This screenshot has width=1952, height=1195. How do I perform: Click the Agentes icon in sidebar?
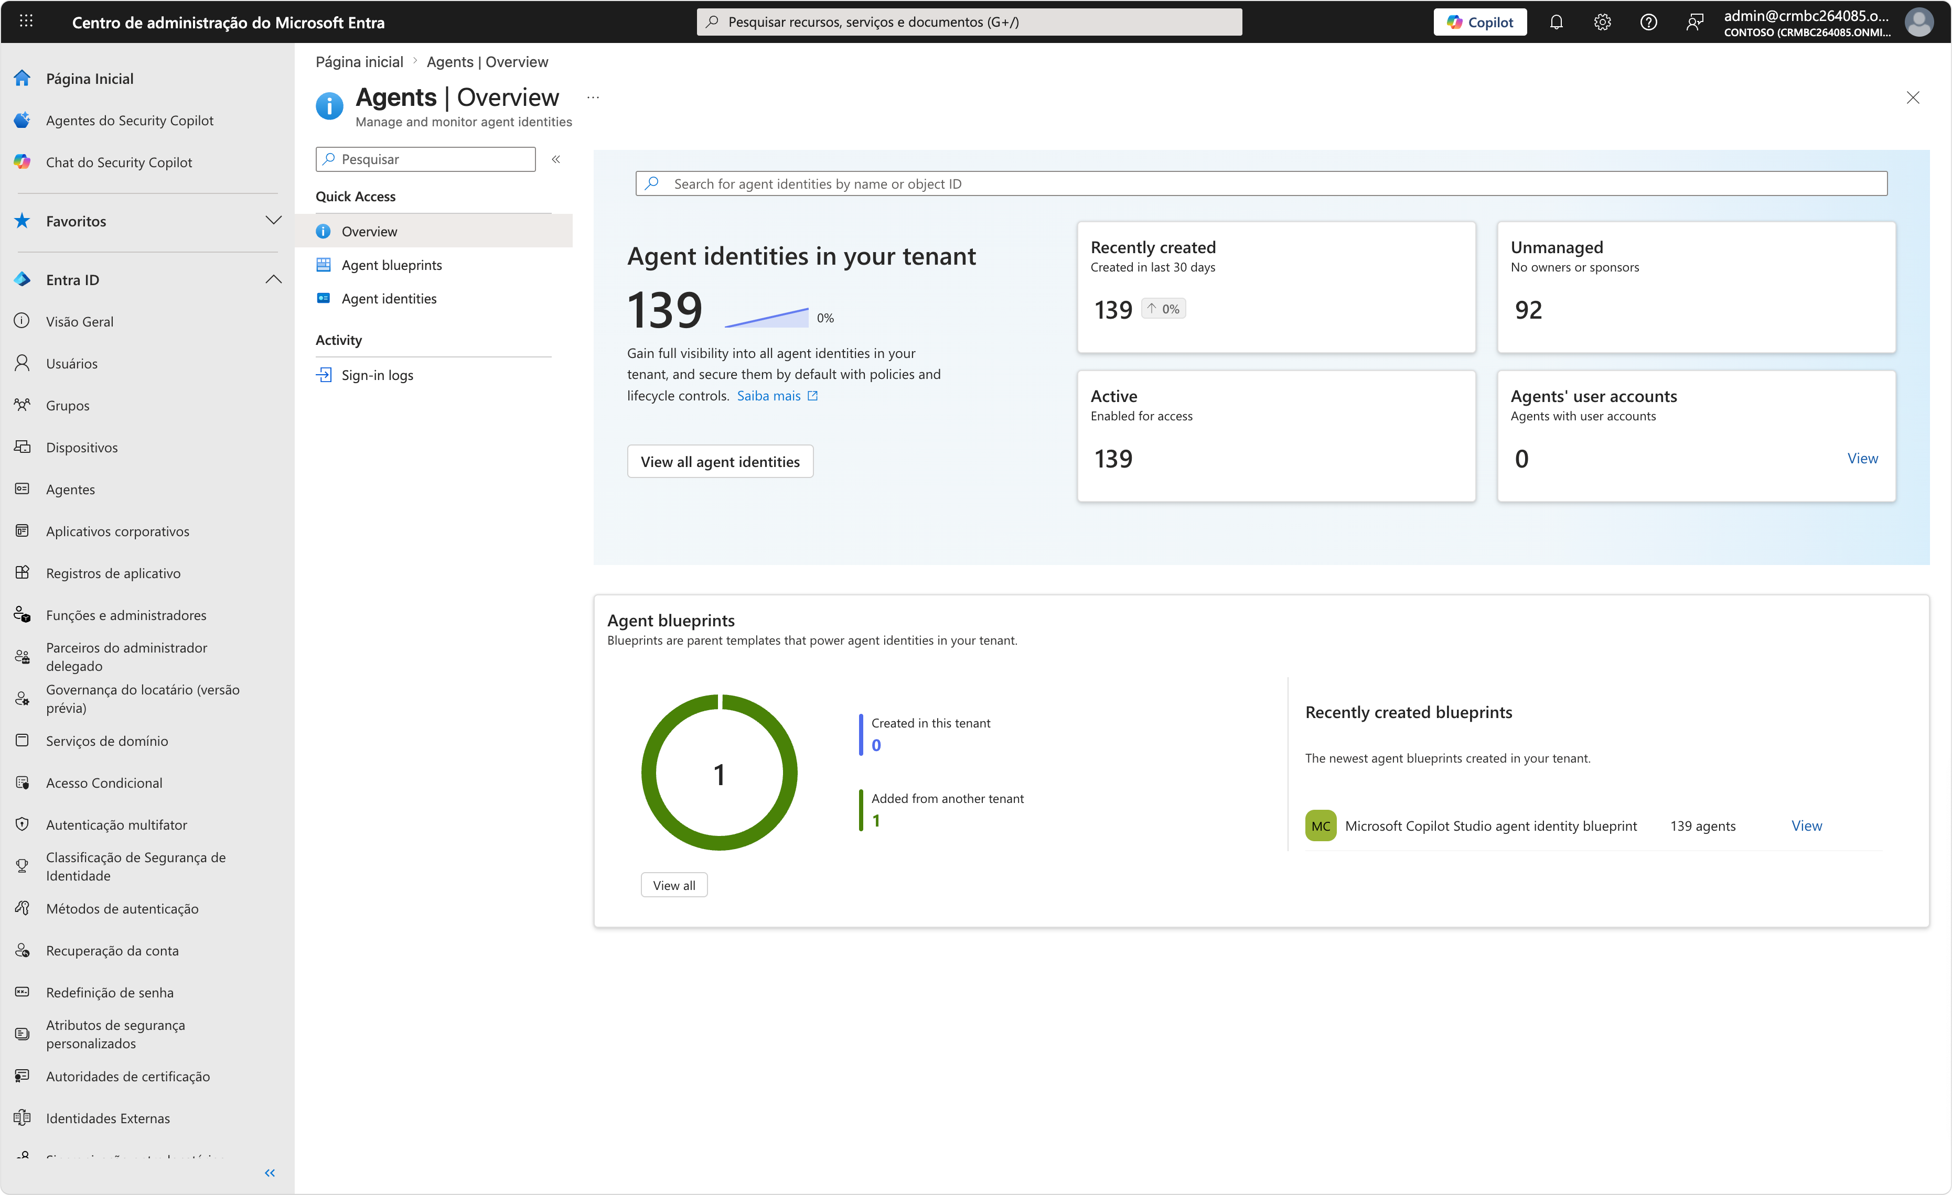tap(22, 488)
